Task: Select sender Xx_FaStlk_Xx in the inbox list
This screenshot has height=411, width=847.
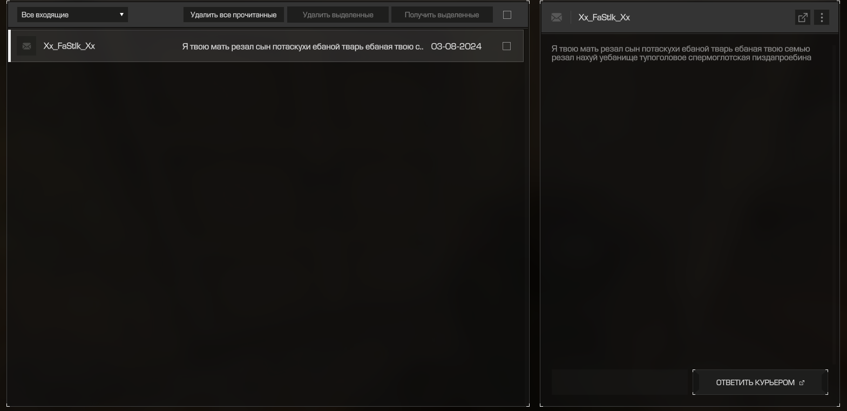Action: [x=69, y=46]
